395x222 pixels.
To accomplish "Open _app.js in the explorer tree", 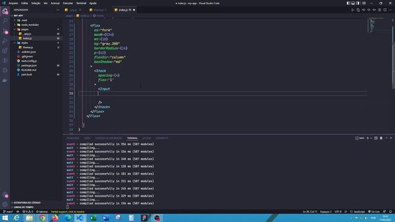I will (27, 34).
